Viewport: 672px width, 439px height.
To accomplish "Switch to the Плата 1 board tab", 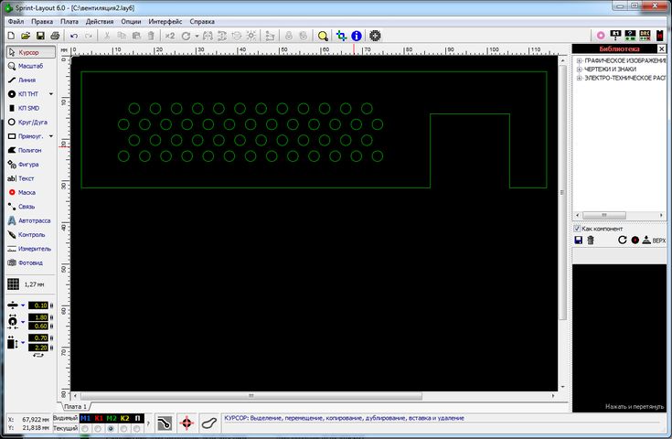I will pos(73,406).
